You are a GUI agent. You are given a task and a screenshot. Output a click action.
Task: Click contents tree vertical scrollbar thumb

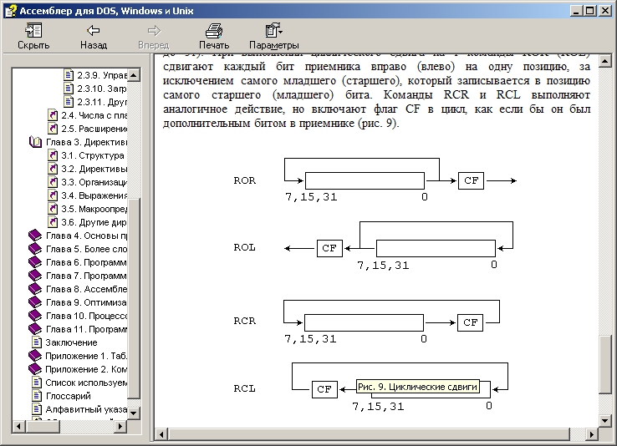tap(134, 300)
